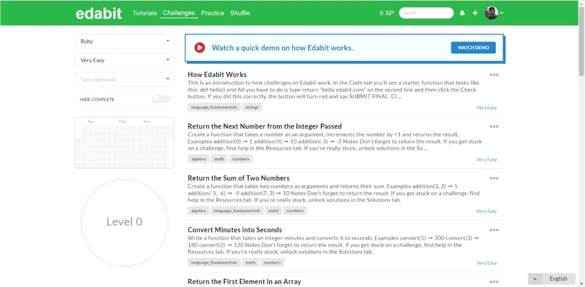
Task: Toggle the Hide Complete switch
Action: [x=161, y=99]
